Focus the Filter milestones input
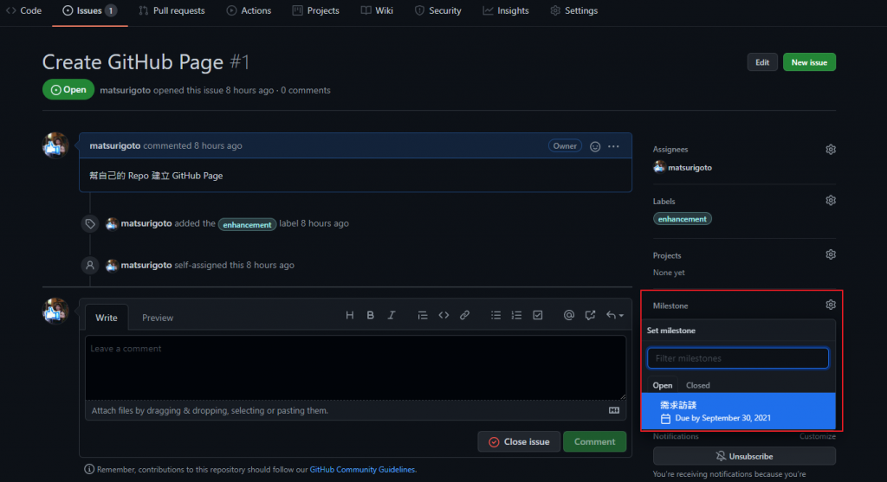This screenshot has height=482, width=887. pos(738,358)
